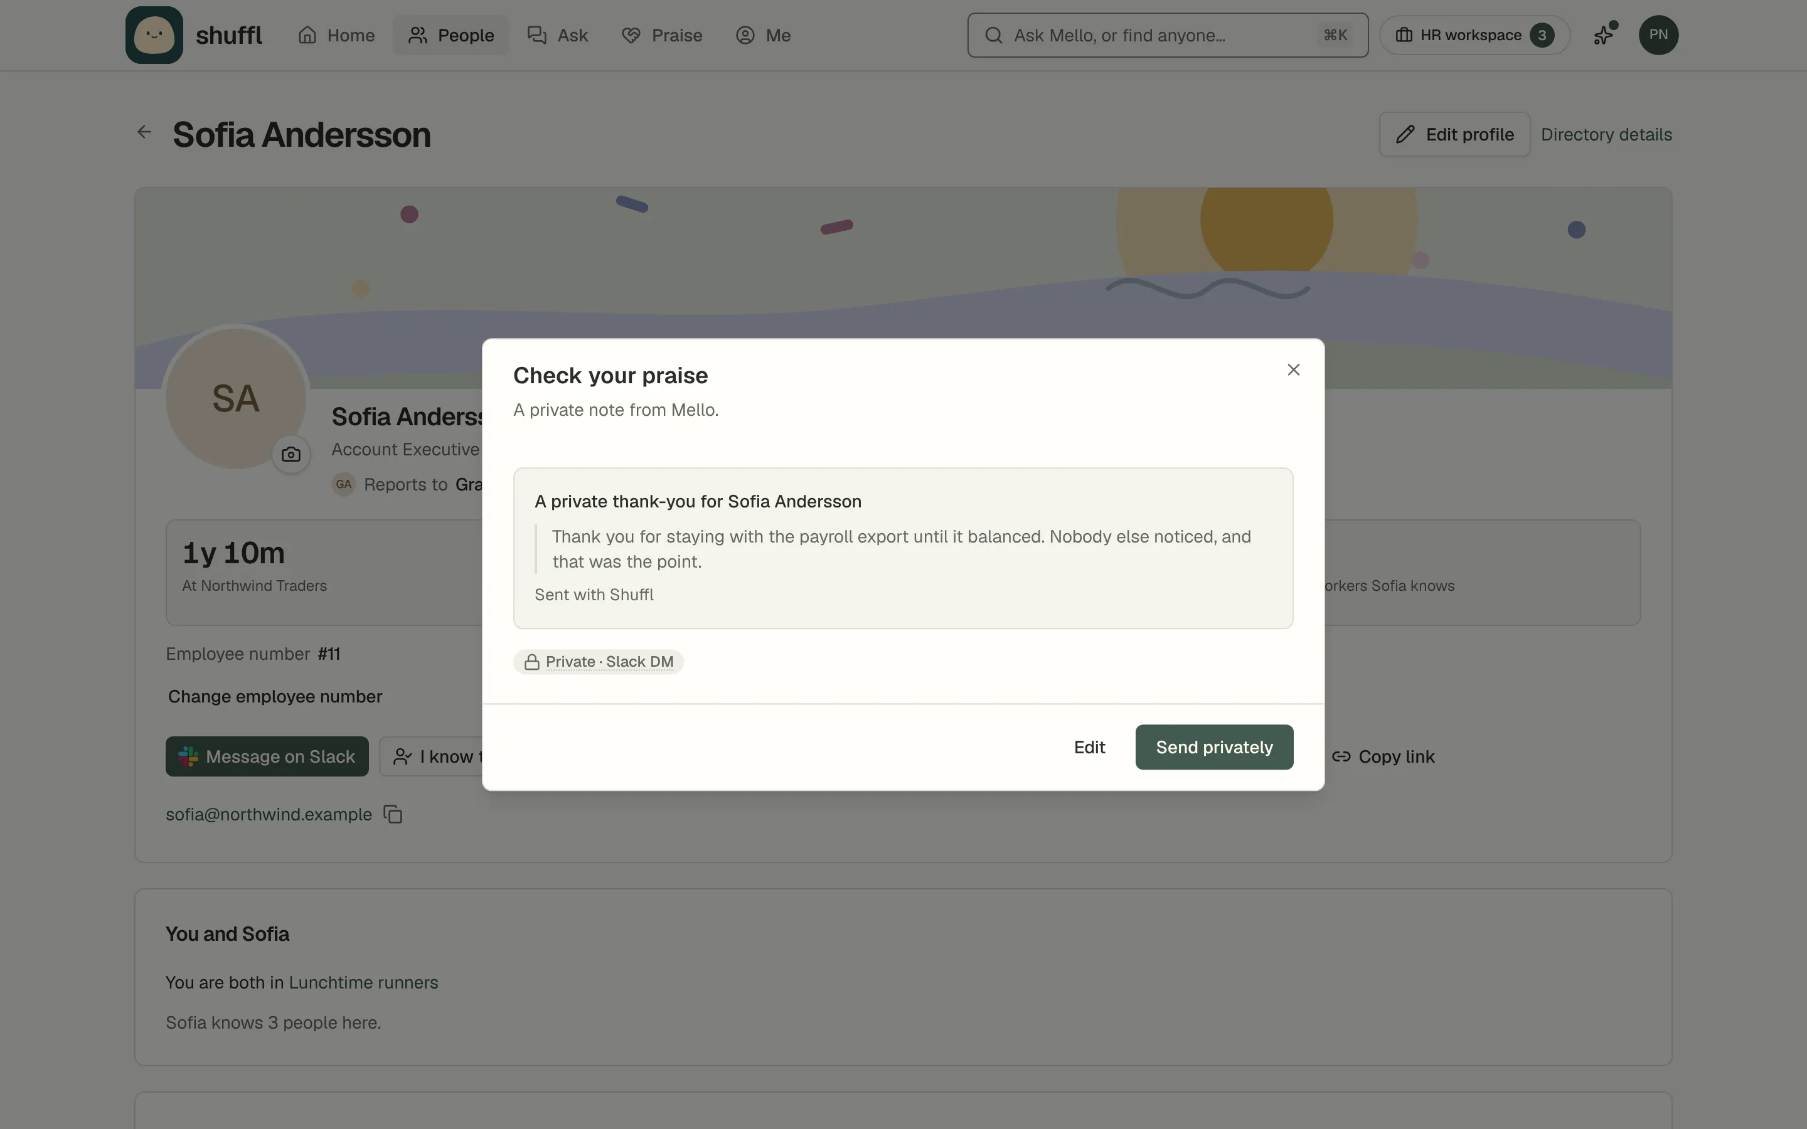Image resolution: width=1807 pixels, height=1129 pixels.
Task: Open the sparkle notifications icon
Action: pos(1604,35)
